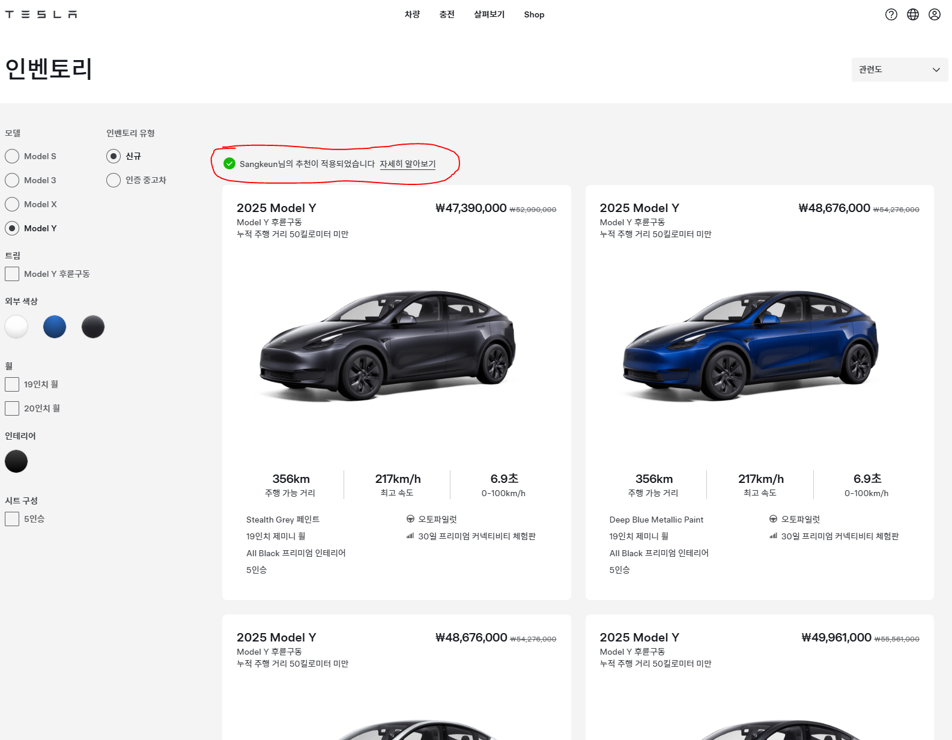Click the Deep Blue Model Y car image
This screenshot has height=740, width=952.
tap(751, 345)
